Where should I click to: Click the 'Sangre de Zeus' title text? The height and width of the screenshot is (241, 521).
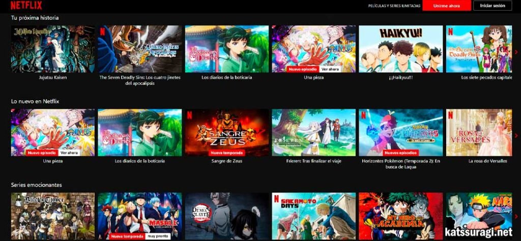click(227, 161)
